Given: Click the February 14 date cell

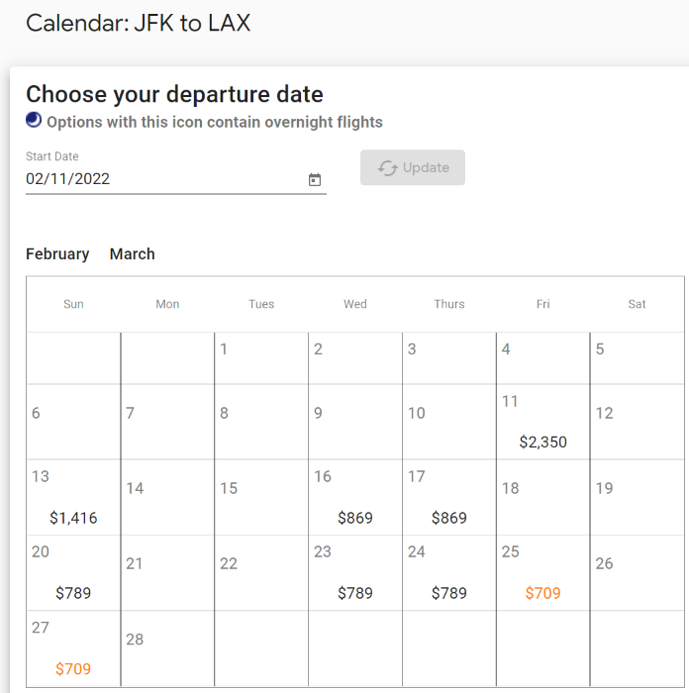Looking at the screenshot, I should click(167, 498).
